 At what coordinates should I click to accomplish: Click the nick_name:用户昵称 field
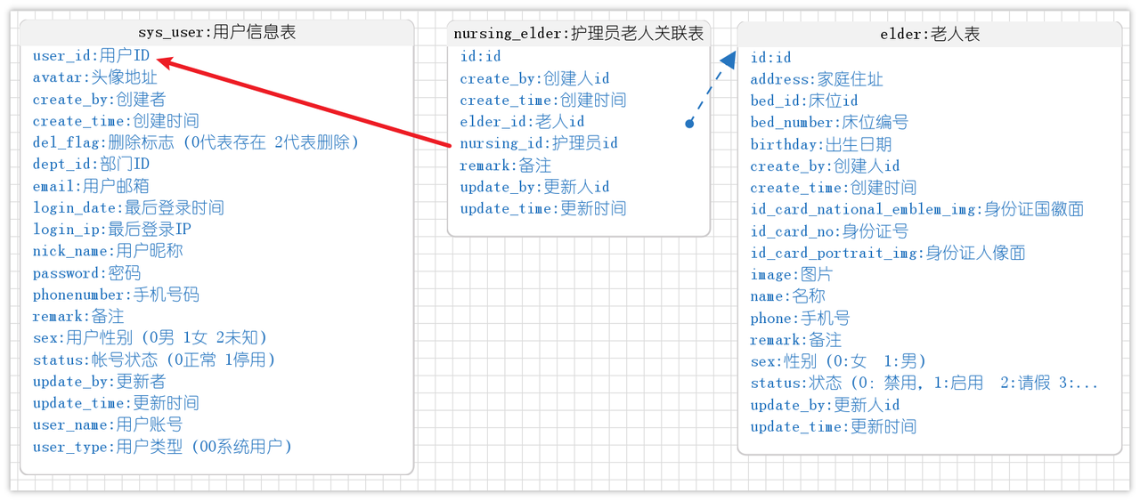coord(108,251)
